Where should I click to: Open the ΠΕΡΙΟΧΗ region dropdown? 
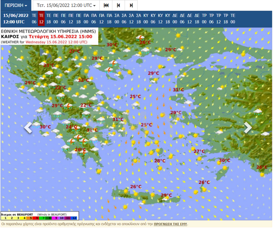pos(16,5)
